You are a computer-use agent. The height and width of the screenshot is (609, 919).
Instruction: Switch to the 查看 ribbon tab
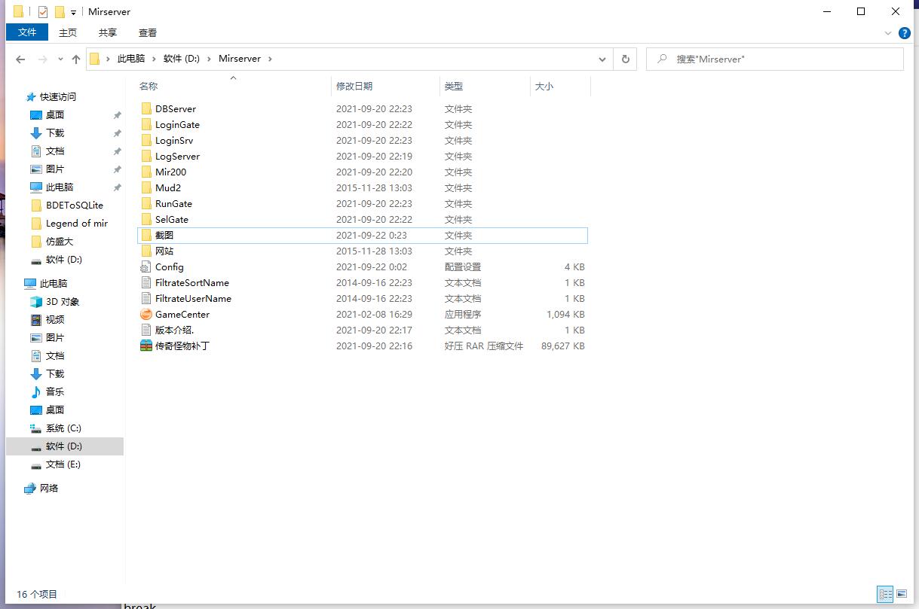coord(148,32)
